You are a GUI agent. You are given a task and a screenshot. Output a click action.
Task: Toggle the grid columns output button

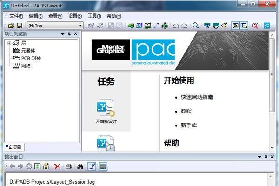pos(103,166)
